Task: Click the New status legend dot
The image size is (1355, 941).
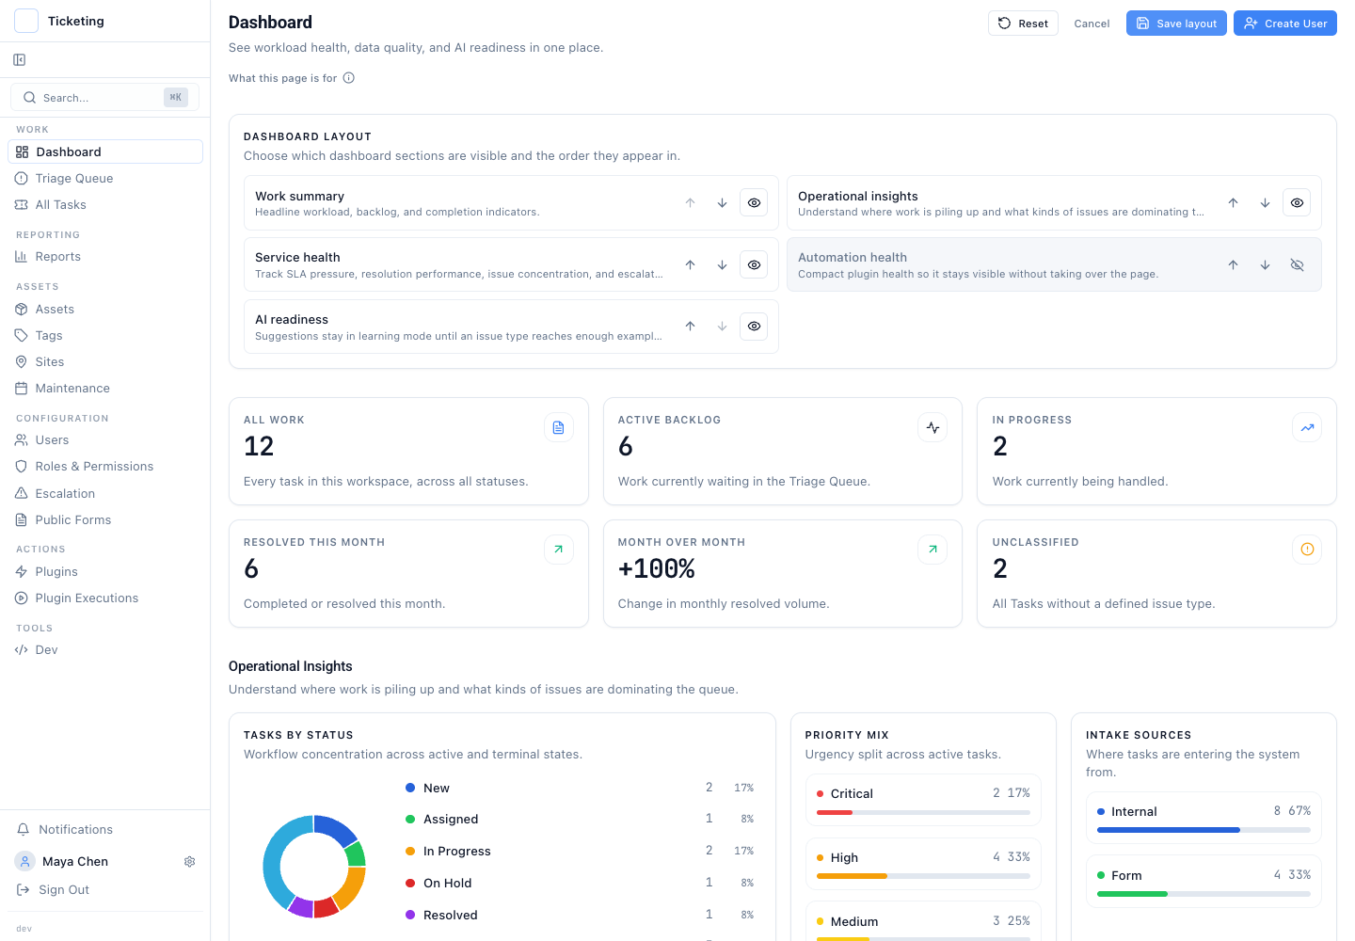Action: pos(410,788)
